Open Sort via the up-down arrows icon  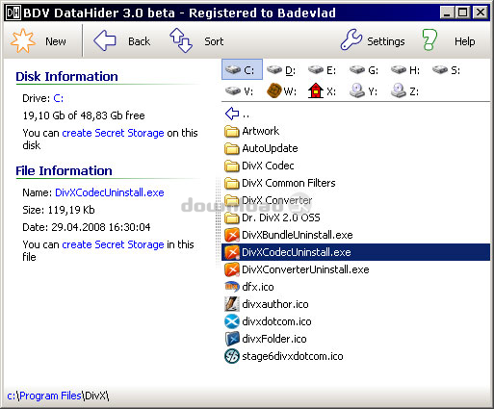(181, 40)
